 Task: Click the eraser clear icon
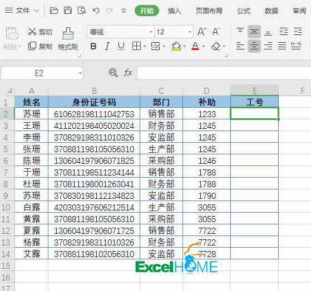[x=216, y=47]
